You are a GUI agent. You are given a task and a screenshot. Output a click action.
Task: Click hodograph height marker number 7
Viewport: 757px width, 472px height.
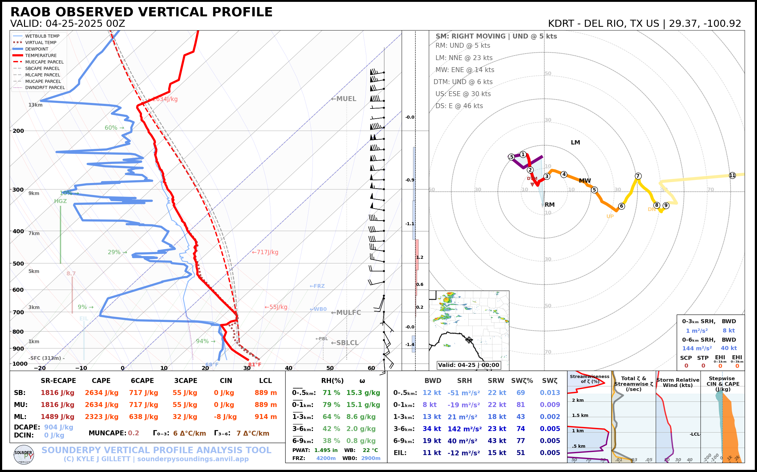[x=638, y=176]
